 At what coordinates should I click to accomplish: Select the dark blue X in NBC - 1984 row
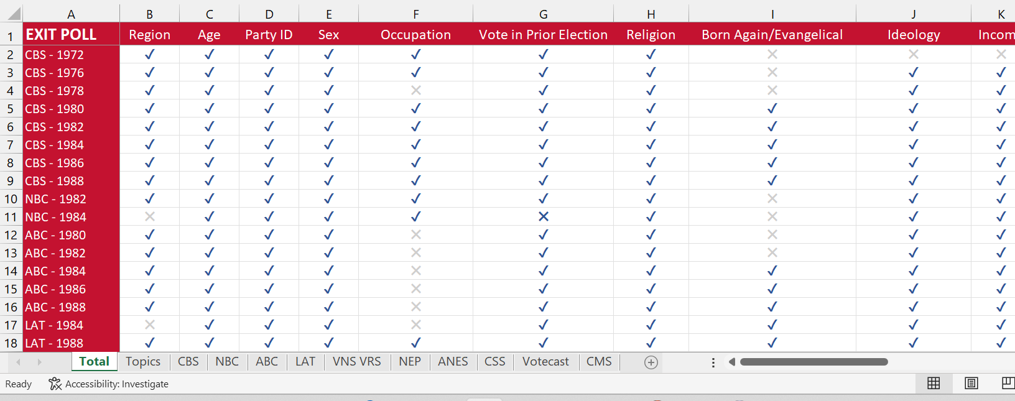point(543,217)
